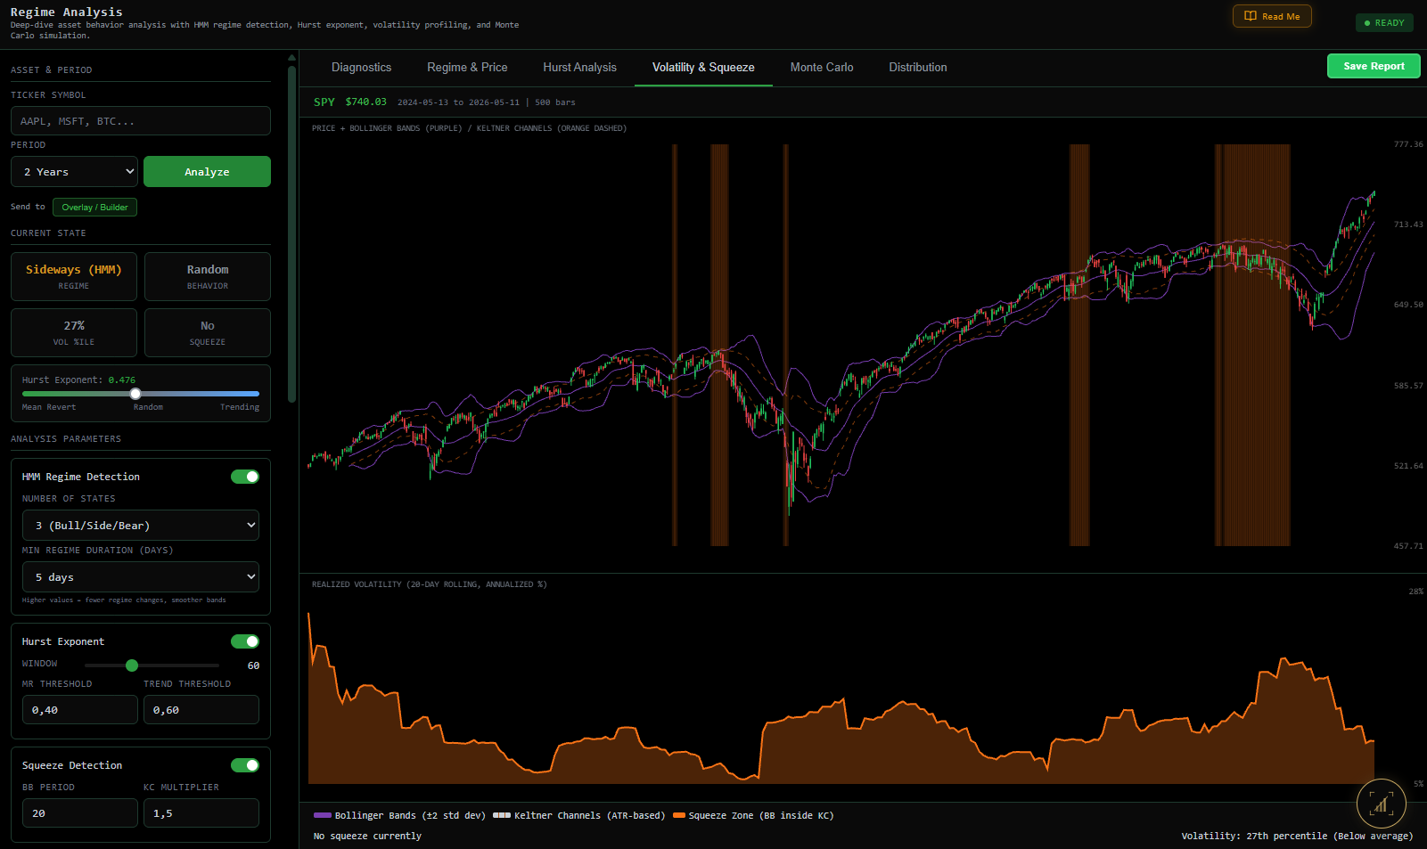Click the 2024-05-13 to 2026-05-11 date range

458,102
